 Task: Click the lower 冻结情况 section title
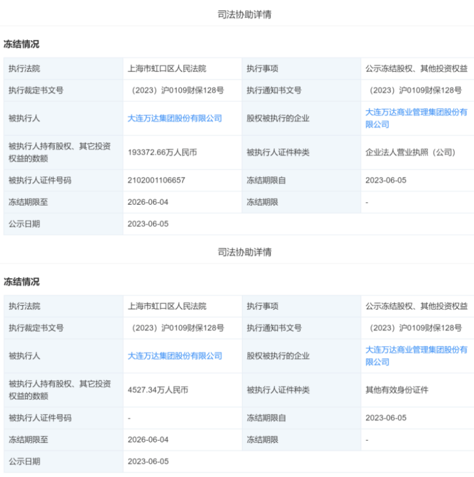click(x=21, y=281)
